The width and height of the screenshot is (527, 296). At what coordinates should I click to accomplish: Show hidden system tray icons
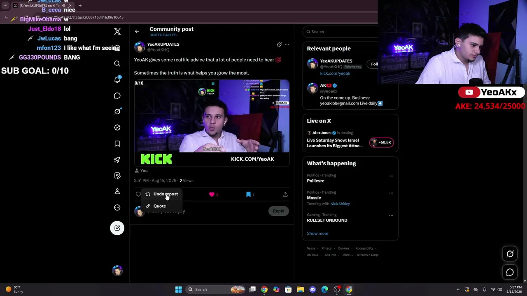[x=458, y=289]
